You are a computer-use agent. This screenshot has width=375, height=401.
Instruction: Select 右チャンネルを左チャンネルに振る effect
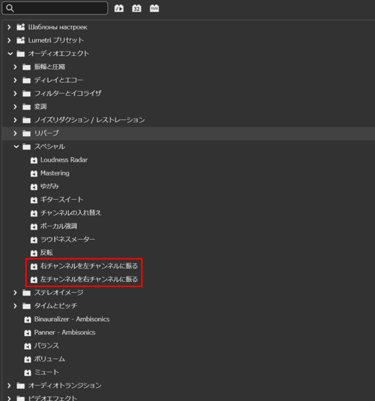tap(89, 266)
